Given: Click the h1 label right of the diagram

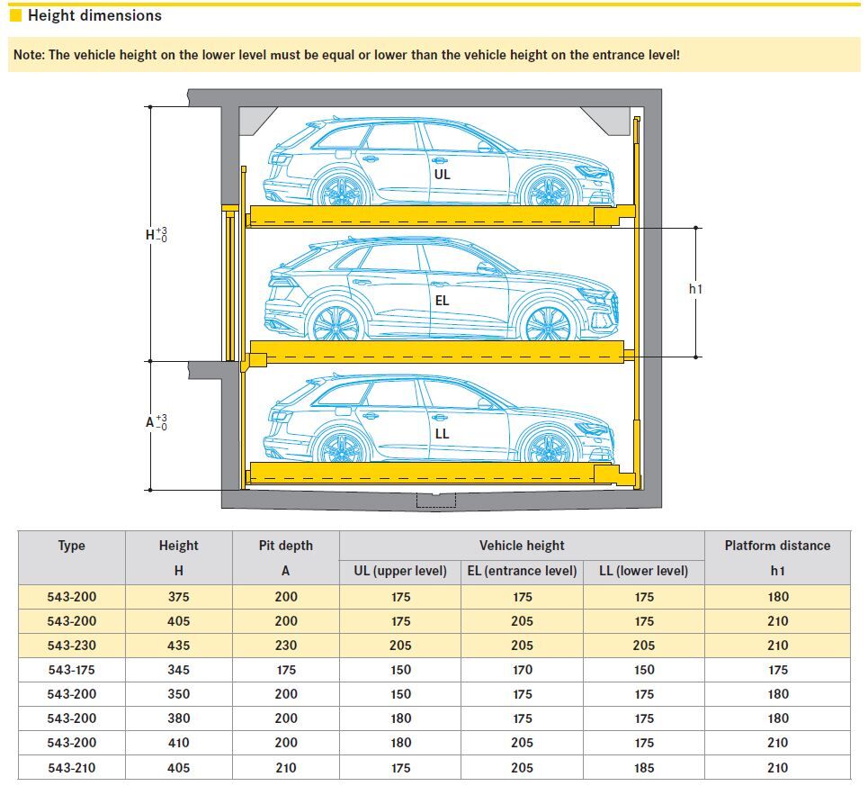Looking at the screenshot, I should tap(695, 288).
